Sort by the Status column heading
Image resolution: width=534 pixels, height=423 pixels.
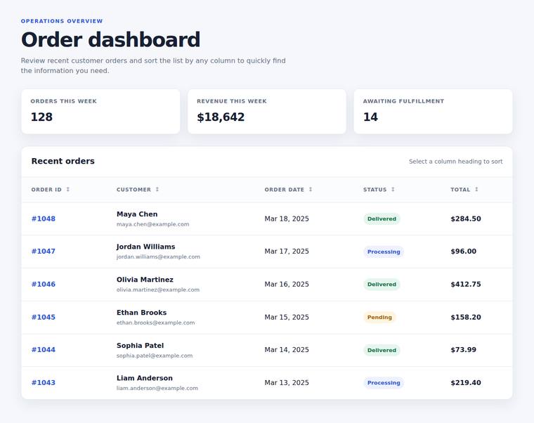coord(379,190)
